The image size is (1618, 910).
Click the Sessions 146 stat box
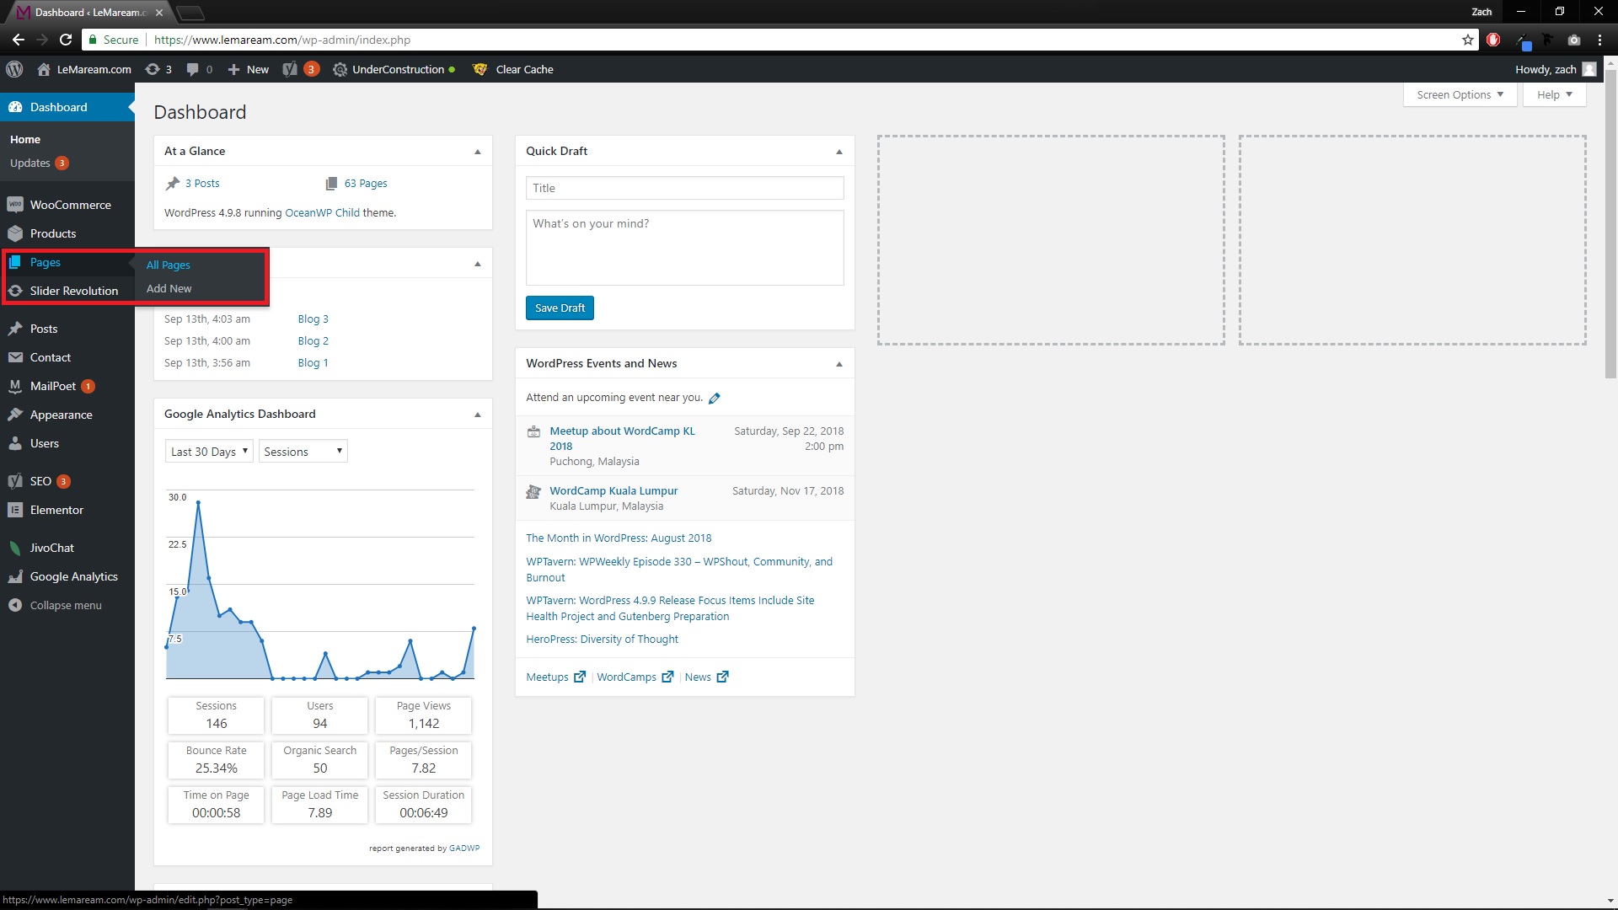[x=216, y=715]
